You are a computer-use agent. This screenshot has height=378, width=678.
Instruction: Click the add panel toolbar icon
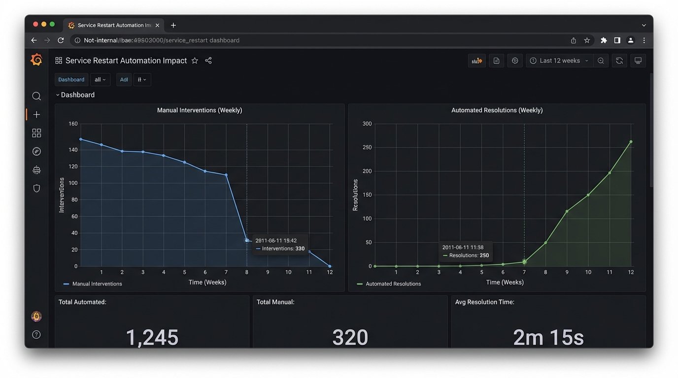click(476, 60)
